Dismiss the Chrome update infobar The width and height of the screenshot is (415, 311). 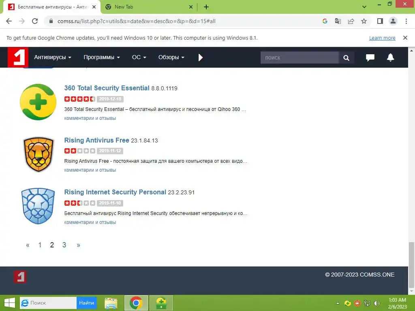point(405,38)
